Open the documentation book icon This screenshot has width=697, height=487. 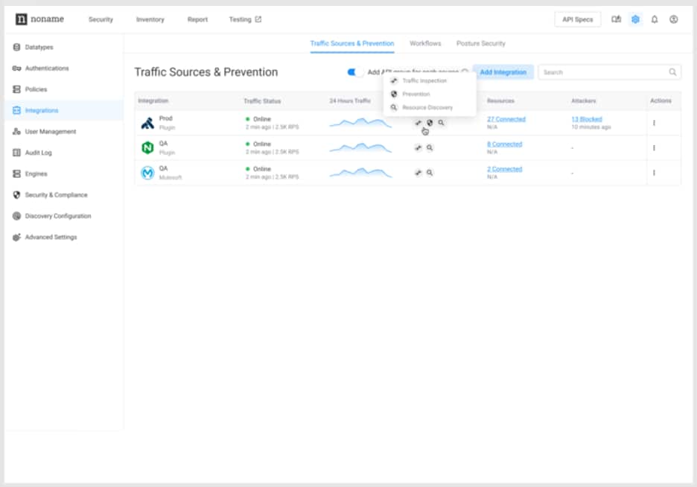pos(616,19)
